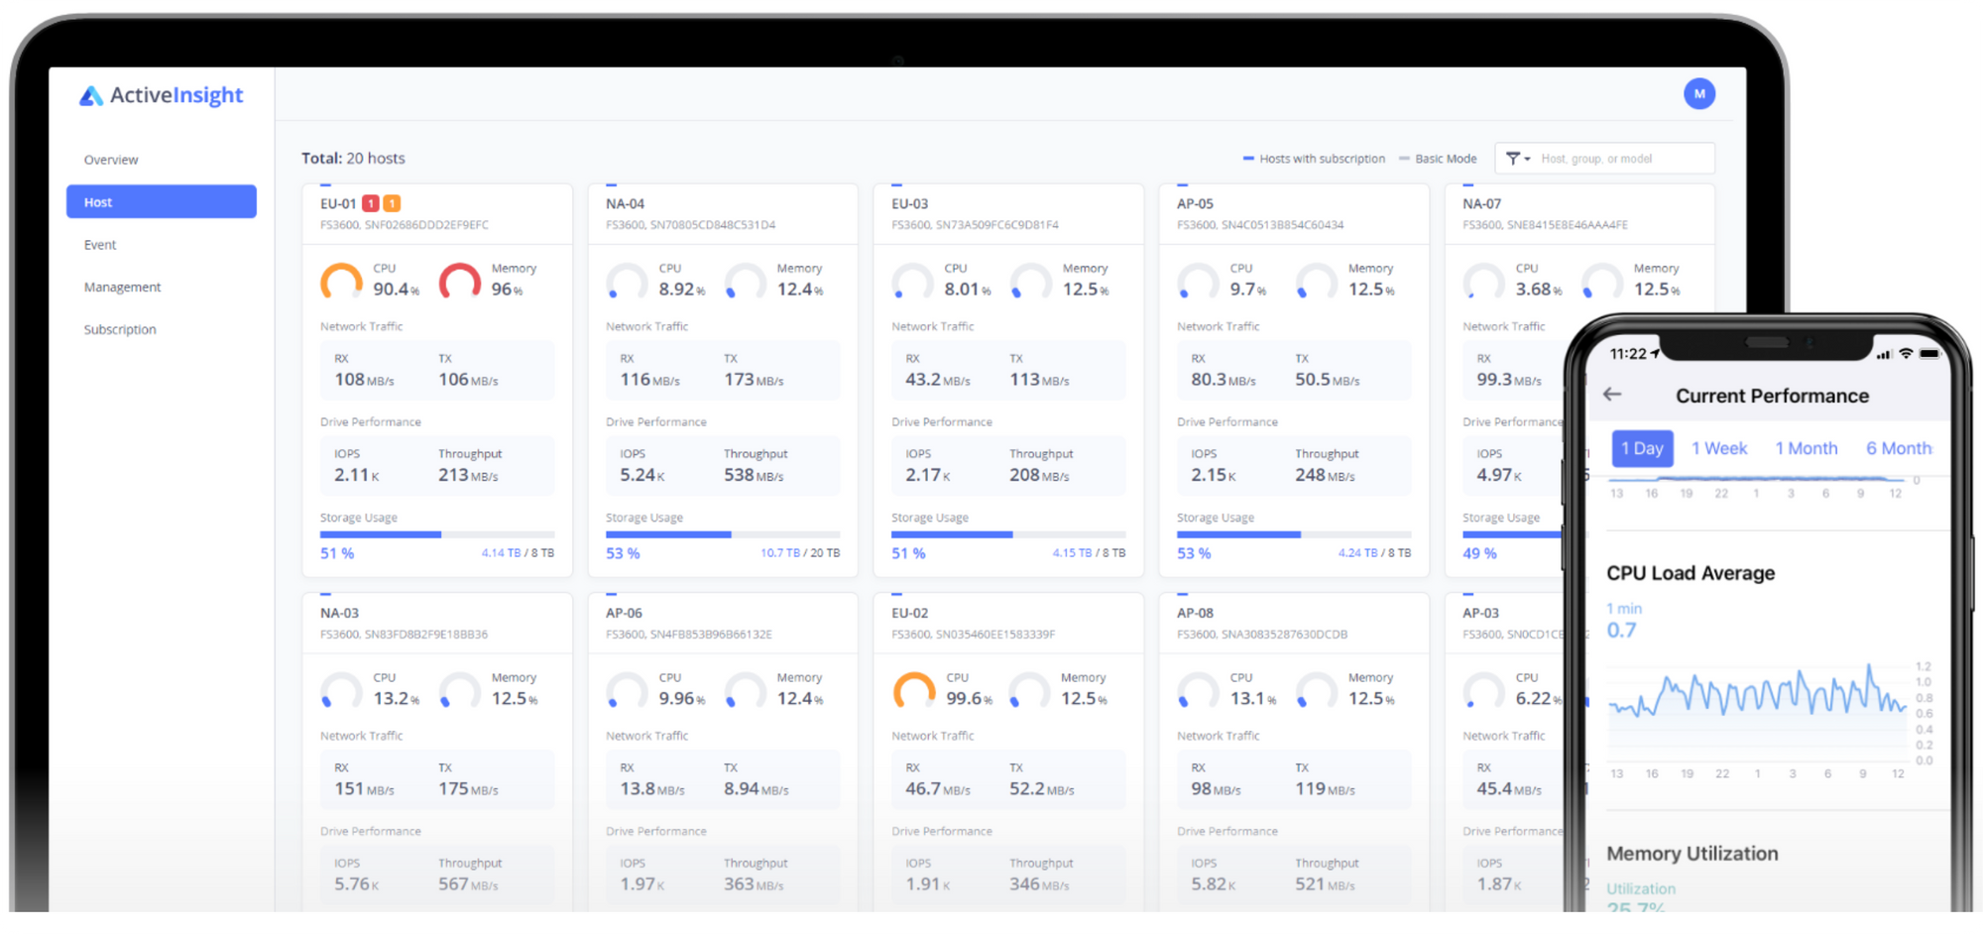The height and width of the screenshot is (934, 1983).
Task: Click the Total: 20 hosts label
Action: click(353, 158)
